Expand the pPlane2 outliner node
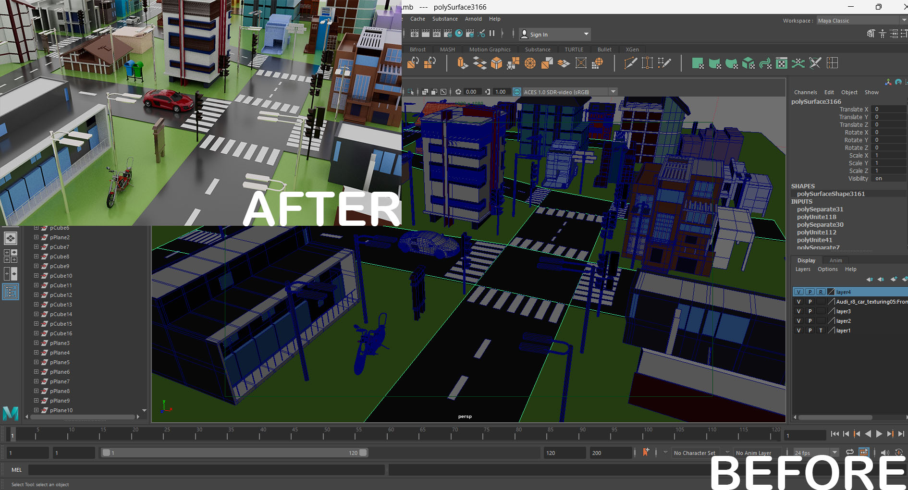Viewport: 908px width, 490px height. tap(36, 237)
